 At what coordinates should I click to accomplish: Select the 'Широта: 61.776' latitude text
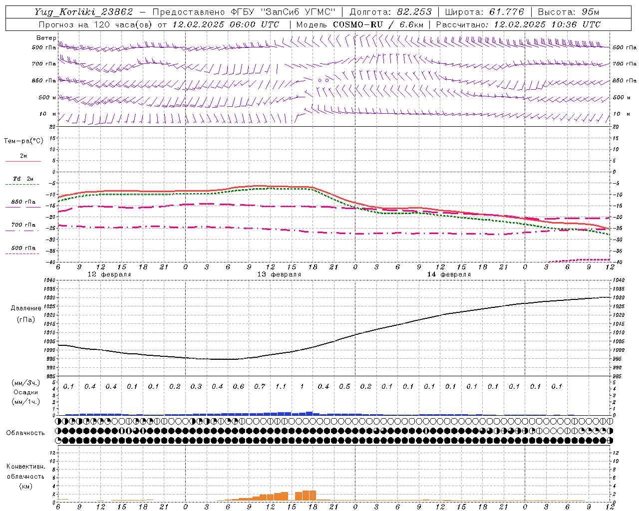point(484,12)
